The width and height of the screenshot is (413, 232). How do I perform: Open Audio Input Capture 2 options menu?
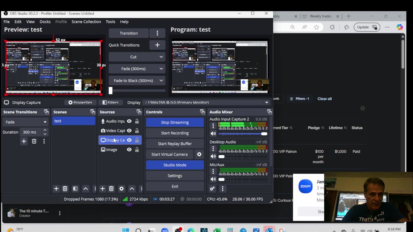(x=213, y=126)
